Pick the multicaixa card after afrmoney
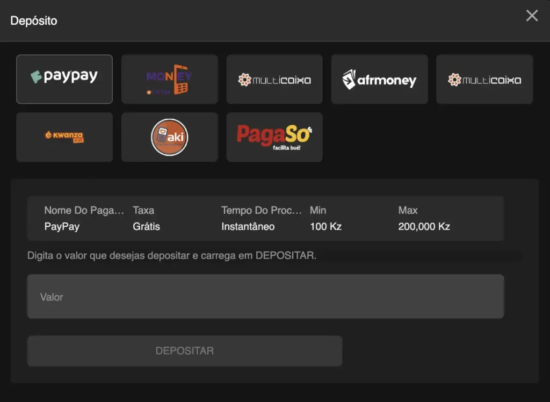550x402 pixels. [485, 79]
